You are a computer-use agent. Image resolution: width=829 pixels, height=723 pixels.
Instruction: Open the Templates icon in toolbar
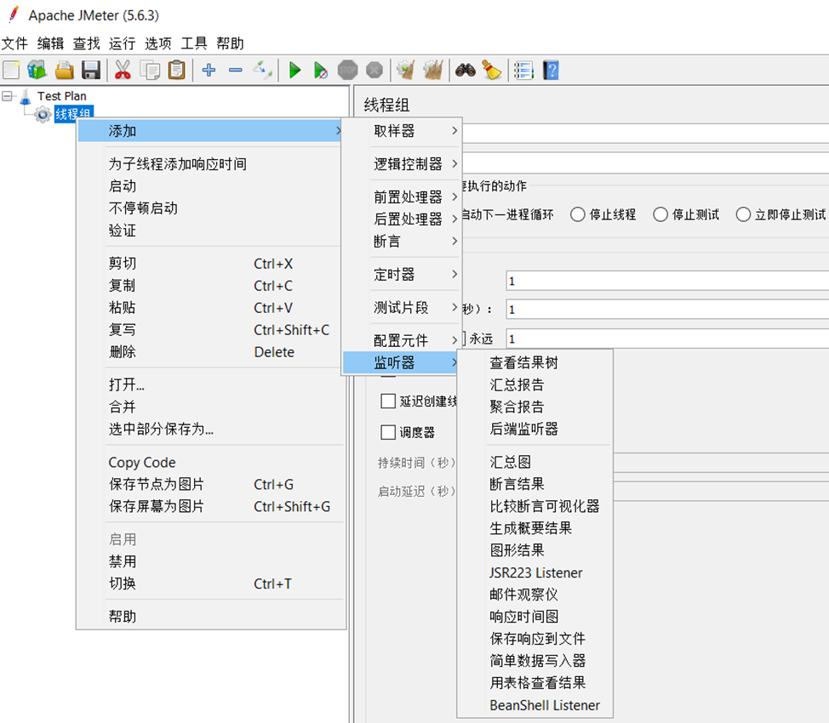[x=37, y=70]
